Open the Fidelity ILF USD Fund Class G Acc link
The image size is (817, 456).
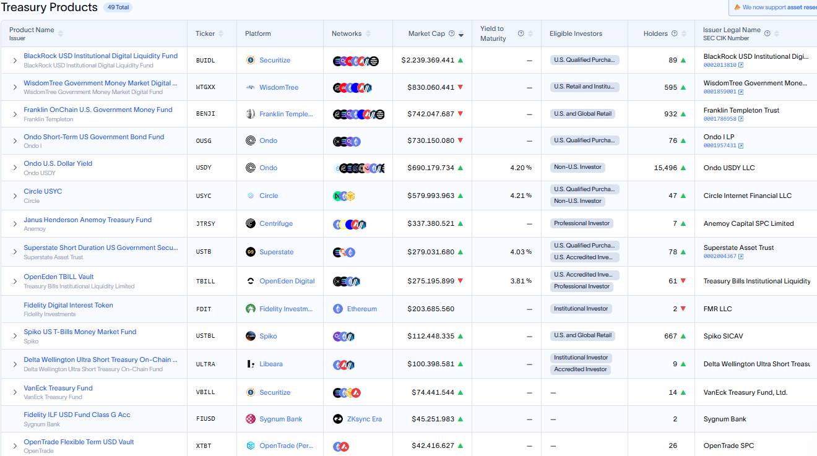click(x=77, y=415)
